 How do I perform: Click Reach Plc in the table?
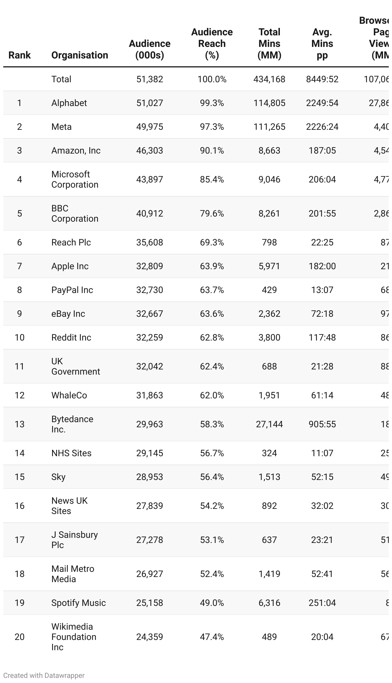71,242
